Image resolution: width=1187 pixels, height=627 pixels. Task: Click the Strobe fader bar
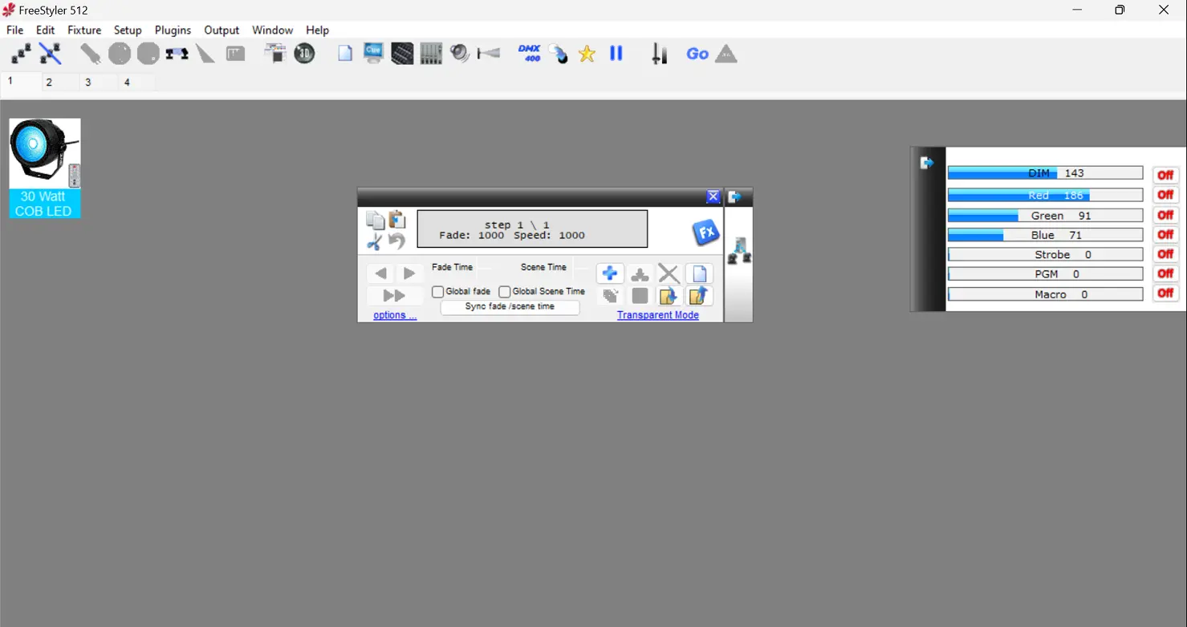click(1045, 255)
